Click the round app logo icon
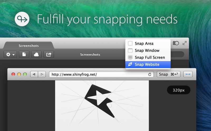 [x=22, y=19]
